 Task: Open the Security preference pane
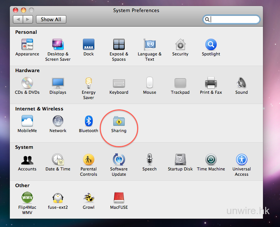pos(180,45)
